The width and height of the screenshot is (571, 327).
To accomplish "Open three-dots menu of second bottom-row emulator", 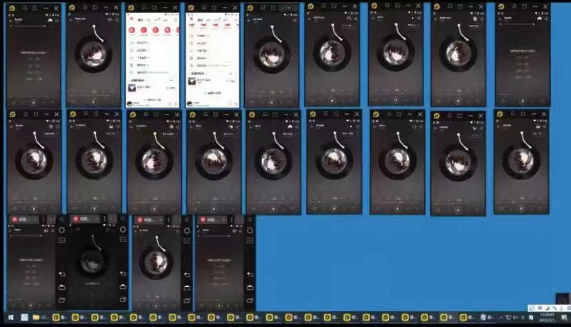I will point(104,219).
